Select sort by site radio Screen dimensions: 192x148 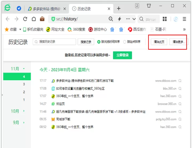coord(125,42)
